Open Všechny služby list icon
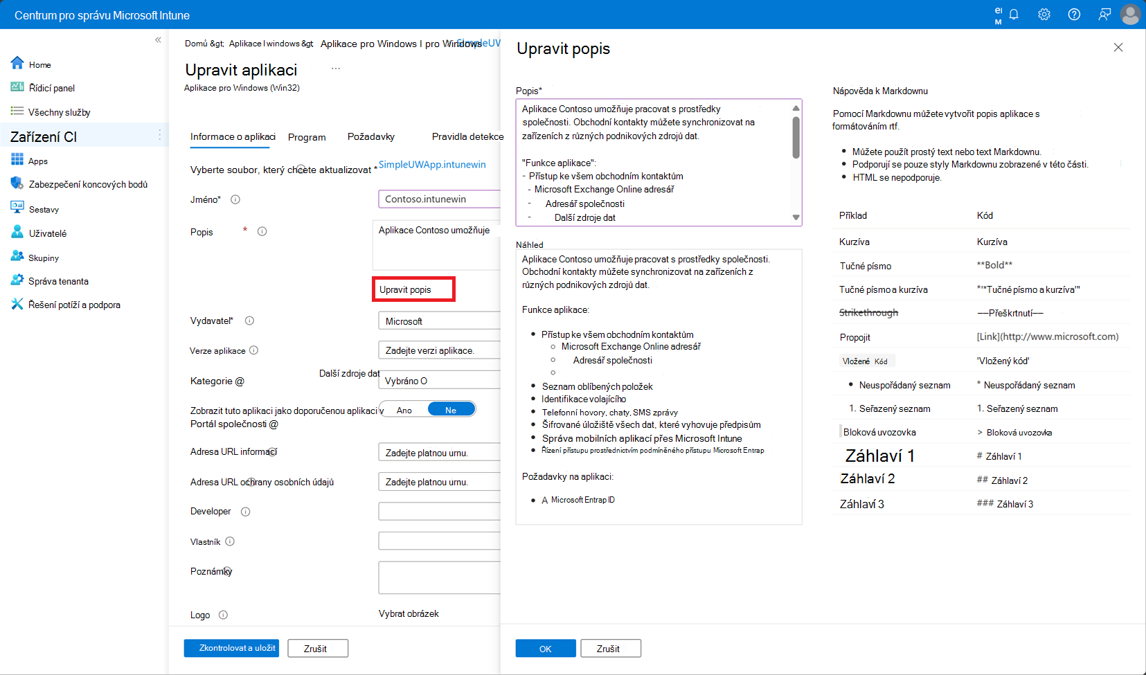 pos(17,111)
